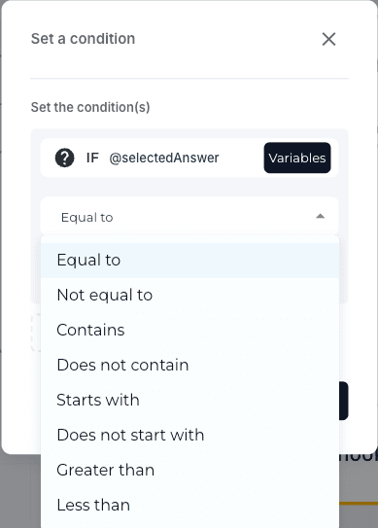Select the Not equal to operator
This screenshot has width=378, height=528.
pyautogui.click(x=189, y=296)
